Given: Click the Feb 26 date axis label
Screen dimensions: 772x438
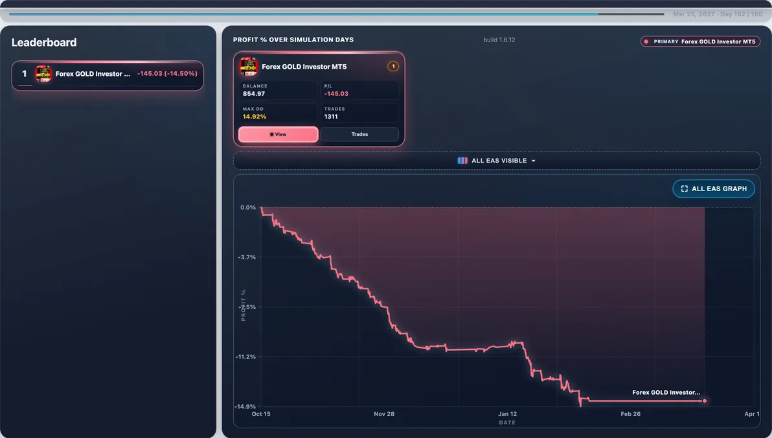Looking at the screenshot, I should (x=630, y=414).
